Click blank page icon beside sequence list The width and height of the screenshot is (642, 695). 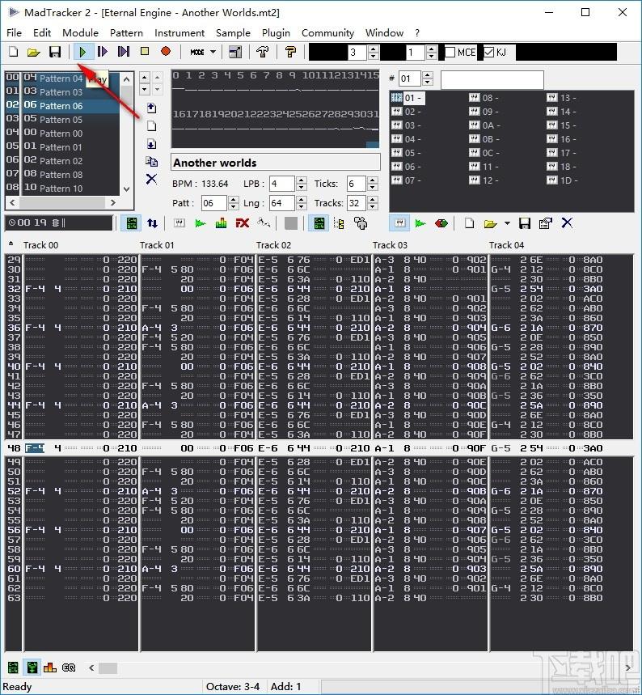151,126
